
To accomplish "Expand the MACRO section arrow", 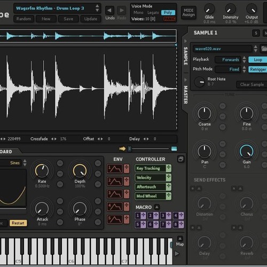I will (x=157, y=207).
